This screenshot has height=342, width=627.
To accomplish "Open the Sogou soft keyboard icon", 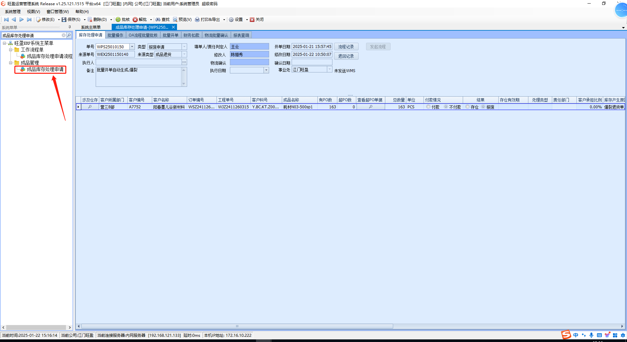I will [x=599, y=335].
